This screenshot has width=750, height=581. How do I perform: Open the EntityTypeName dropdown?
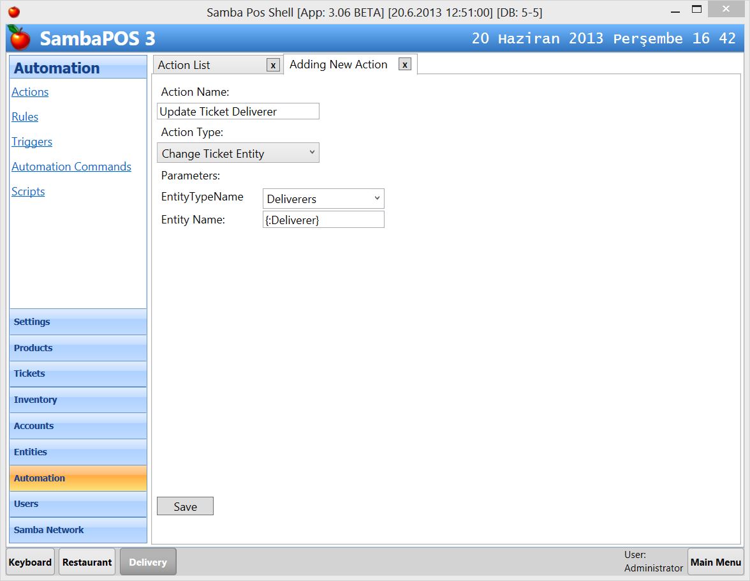coord(377,199)
